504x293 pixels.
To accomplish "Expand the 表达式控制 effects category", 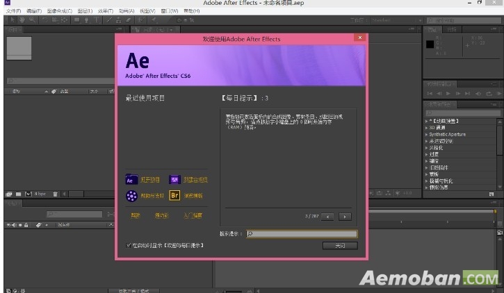I will 427,141.
